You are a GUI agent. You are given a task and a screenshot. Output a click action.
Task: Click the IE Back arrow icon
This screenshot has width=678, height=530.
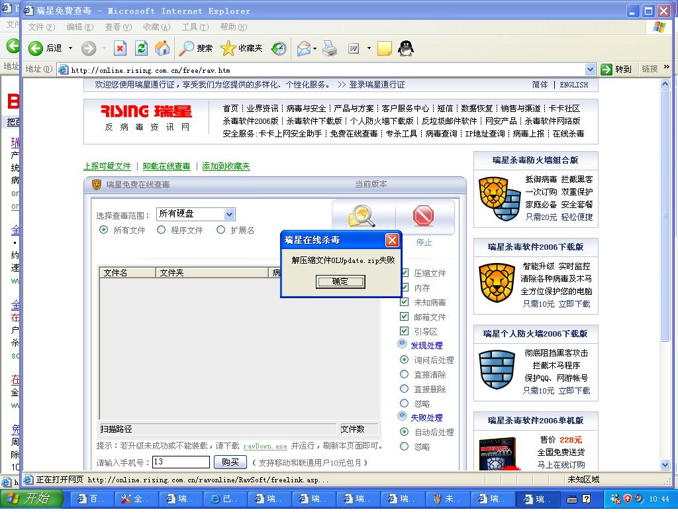(x=36, y=48)
